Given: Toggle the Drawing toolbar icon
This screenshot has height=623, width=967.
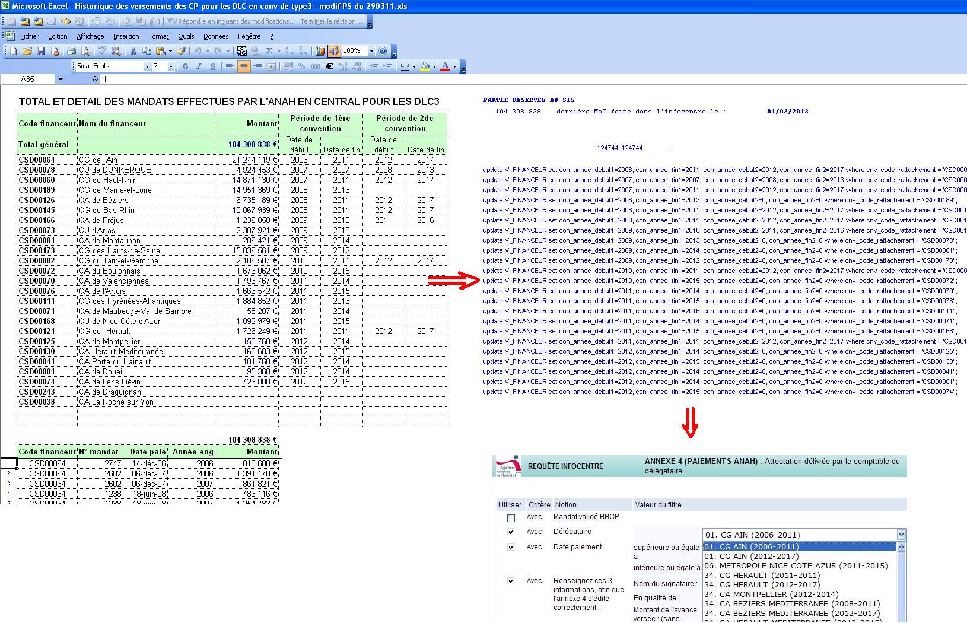Looking at the screenshot, I should click(x=334, y=51).
